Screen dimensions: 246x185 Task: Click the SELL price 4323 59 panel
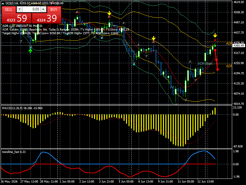[x=17, y=18]
